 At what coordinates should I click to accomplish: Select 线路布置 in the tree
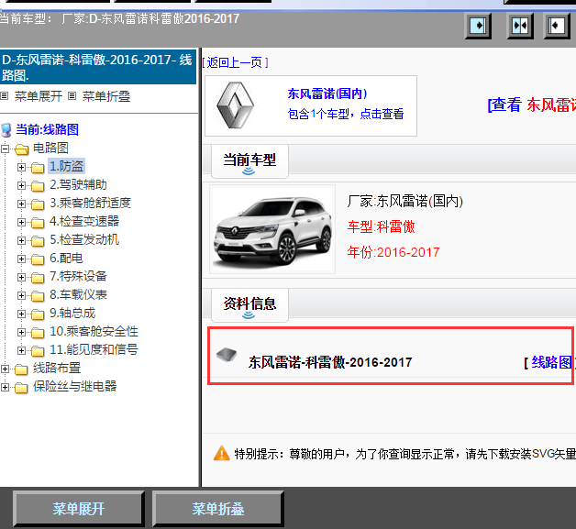click(x=57, y=369)
